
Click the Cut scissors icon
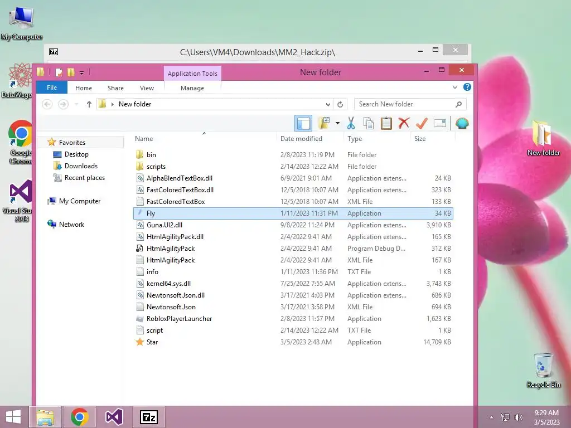351,123
